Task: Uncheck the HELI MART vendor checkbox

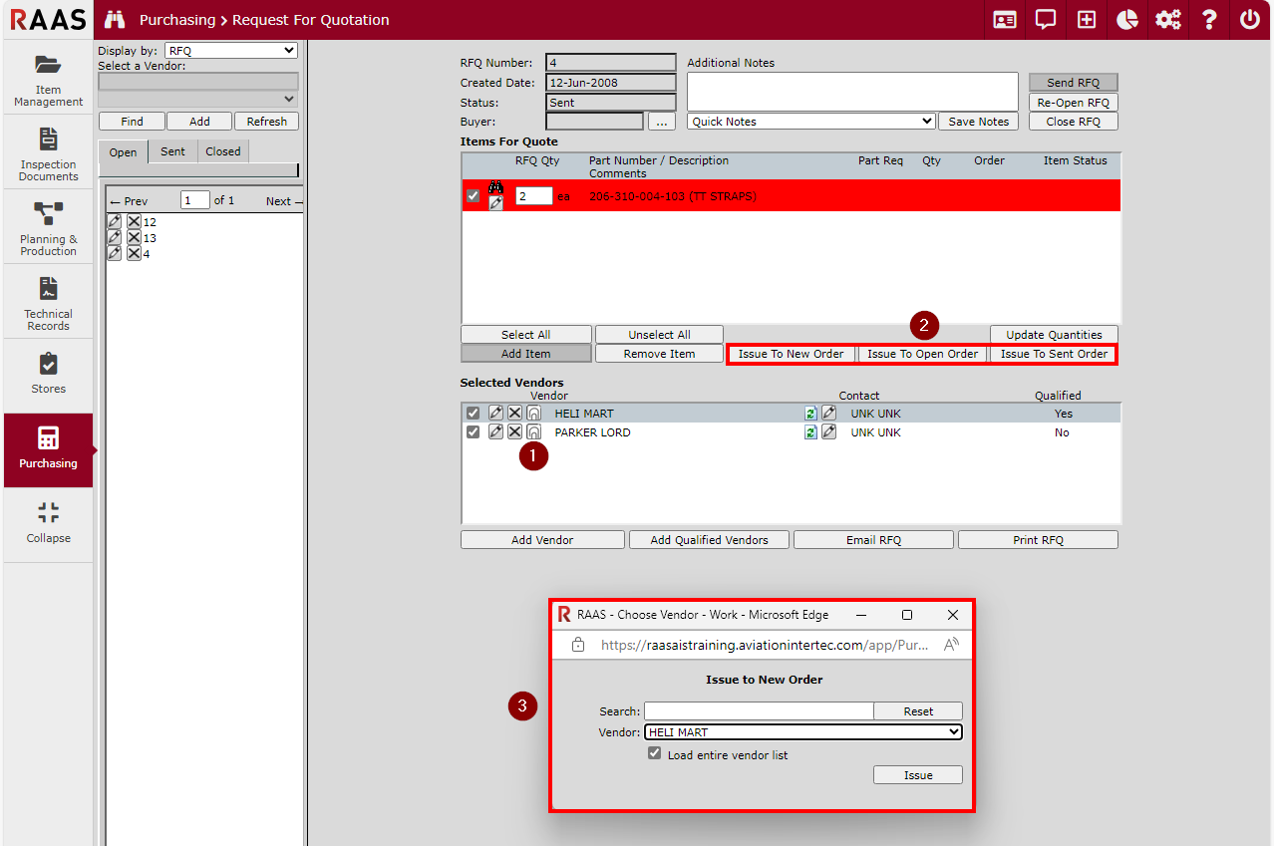Action: (x=473, y=414)
